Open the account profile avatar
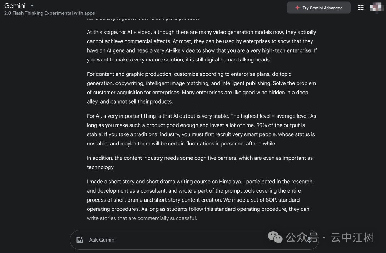386x253 pixels. pyautogui.click(x=376, y=7)
